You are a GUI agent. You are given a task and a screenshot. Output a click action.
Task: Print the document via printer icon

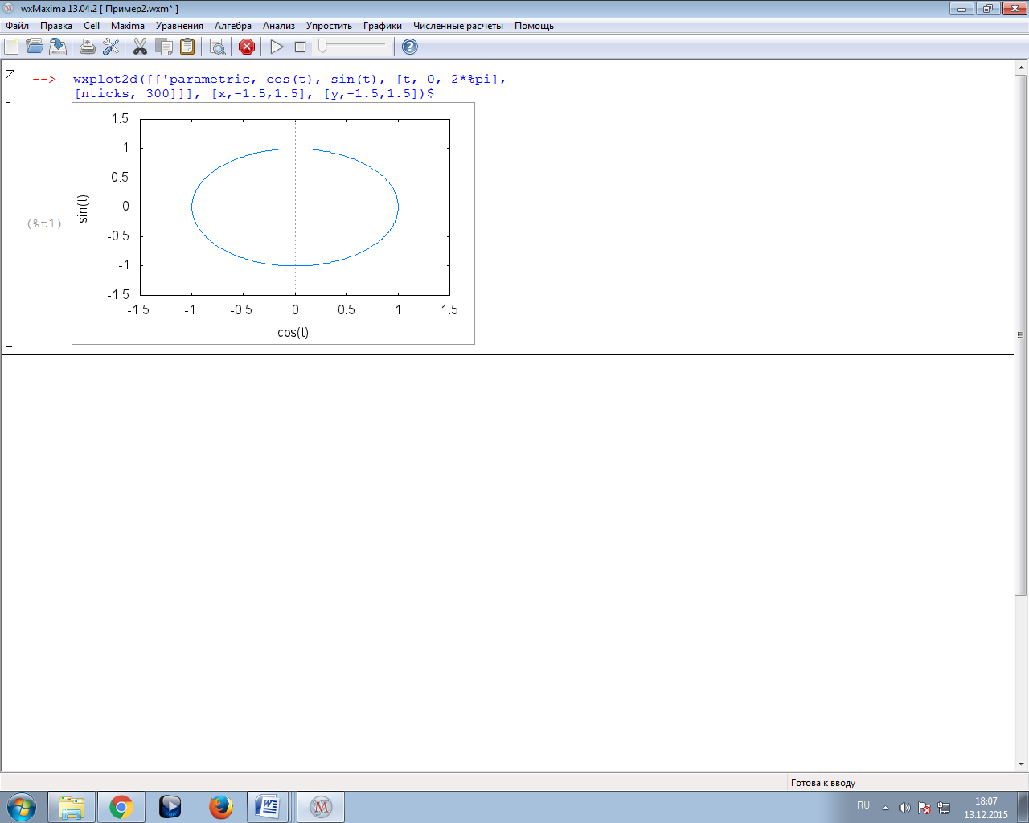[x=88, y=47]
